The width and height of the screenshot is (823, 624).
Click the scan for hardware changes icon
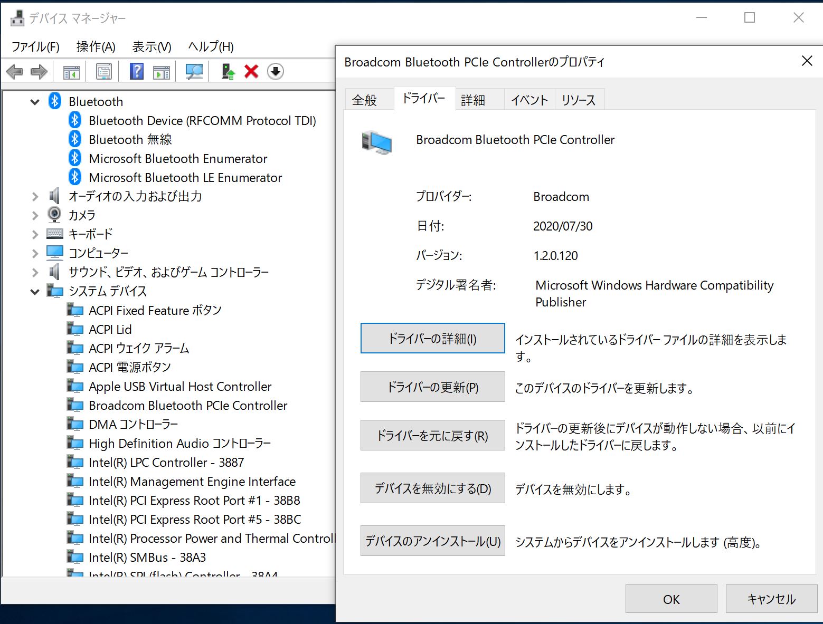point(194,71)
